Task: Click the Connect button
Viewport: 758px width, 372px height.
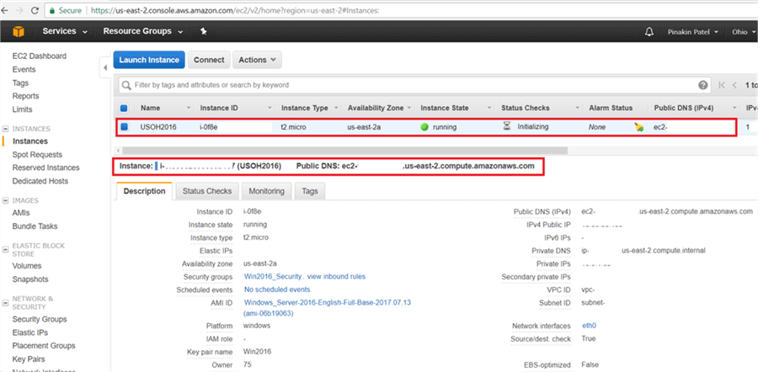Action: 209,60
